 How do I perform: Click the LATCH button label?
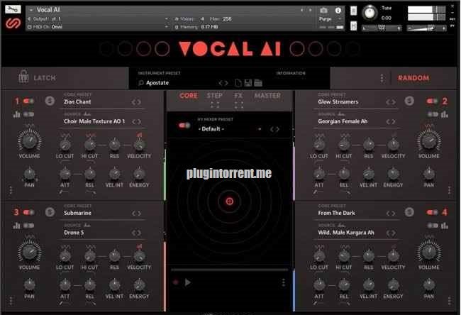pos(45,78)
